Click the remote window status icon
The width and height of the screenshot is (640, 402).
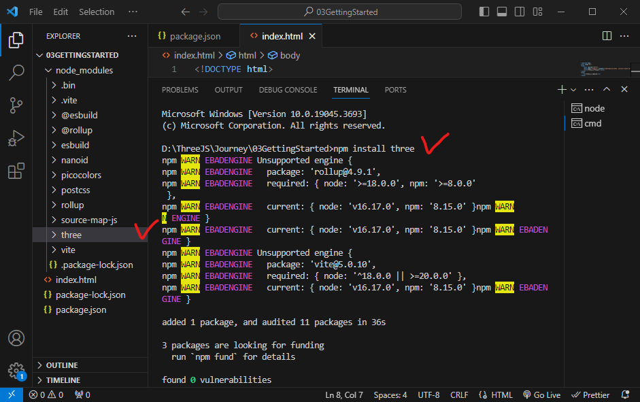tap(12, 395)
